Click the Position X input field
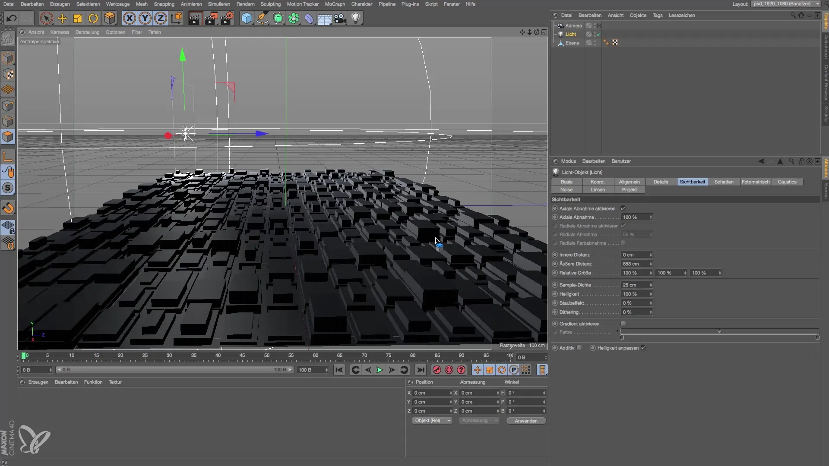829x466 pixels. [432, 393]
